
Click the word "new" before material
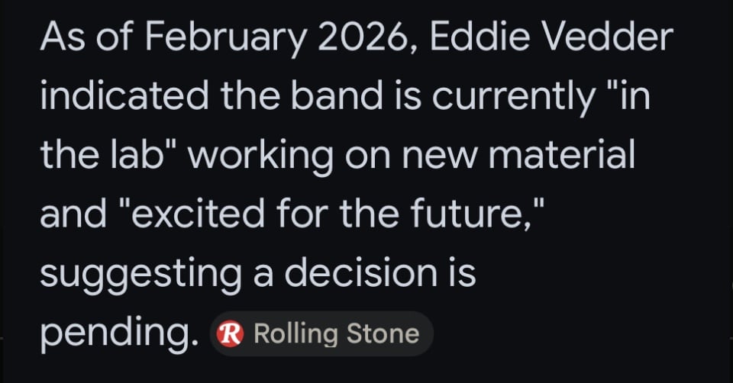440,158
